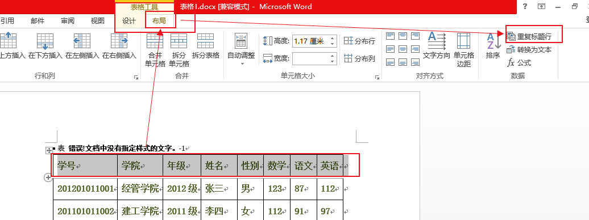
Task: Click the 宽度 width input field
Action: 310,58
